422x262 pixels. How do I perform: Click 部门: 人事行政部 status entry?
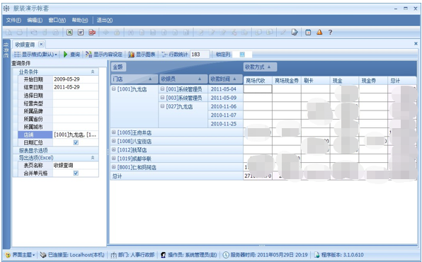[x=132, y=255]
